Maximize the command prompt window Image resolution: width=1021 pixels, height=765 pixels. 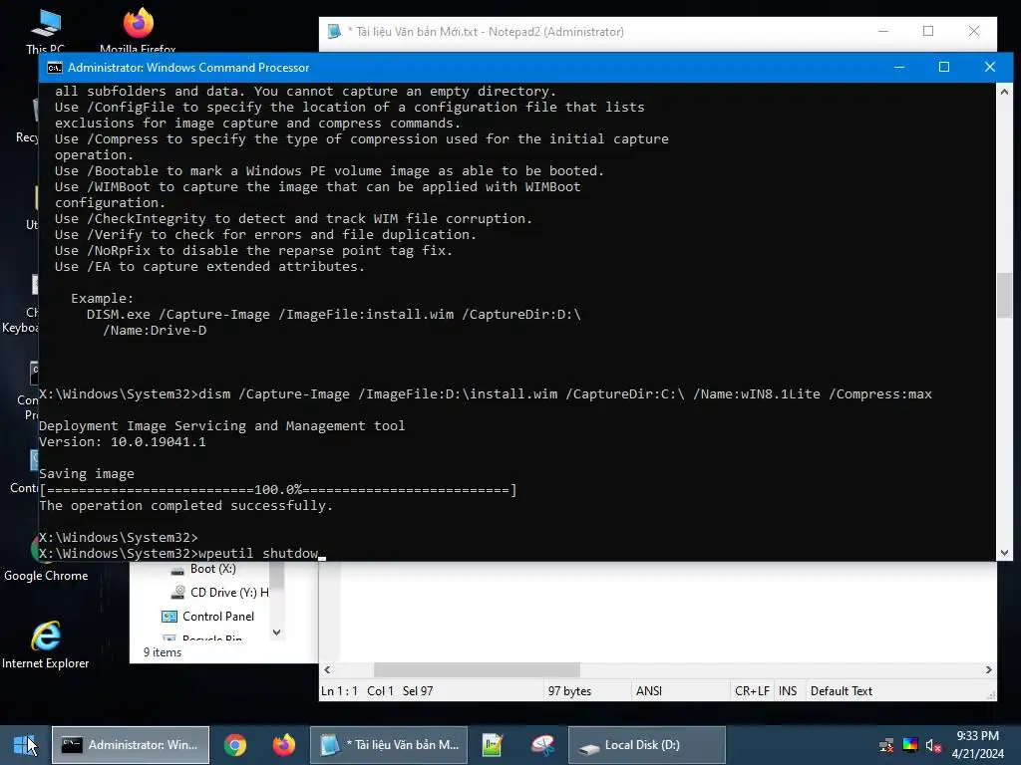[x=944, y=67]
